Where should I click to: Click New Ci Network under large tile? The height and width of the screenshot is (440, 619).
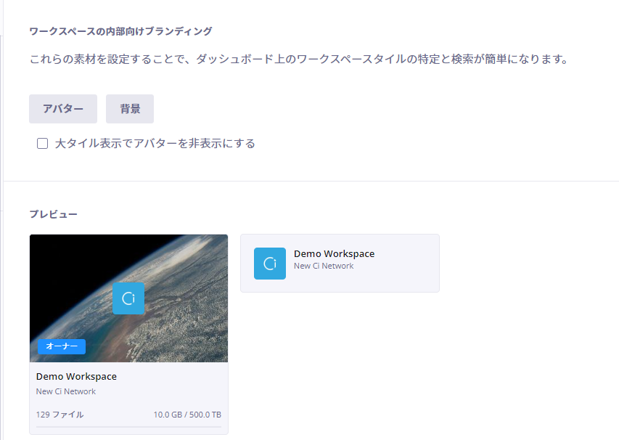click(x=66, y=391)
